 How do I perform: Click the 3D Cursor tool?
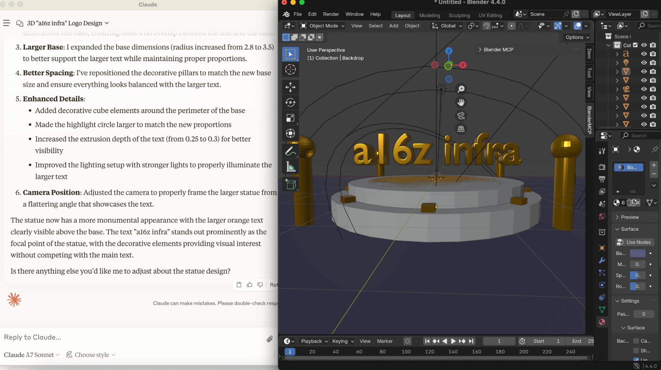tap(290, 69)
